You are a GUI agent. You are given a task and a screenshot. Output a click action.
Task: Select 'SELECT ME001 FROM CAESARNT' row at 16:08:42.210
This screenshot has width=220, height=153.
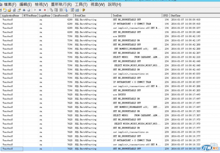point(110,57)
